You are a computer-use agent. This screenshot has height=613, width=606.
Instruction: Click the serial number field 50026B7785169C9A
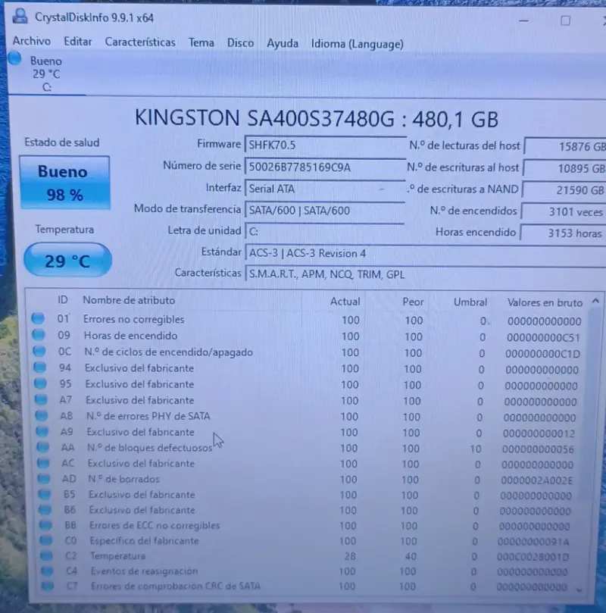coord(325,167)
